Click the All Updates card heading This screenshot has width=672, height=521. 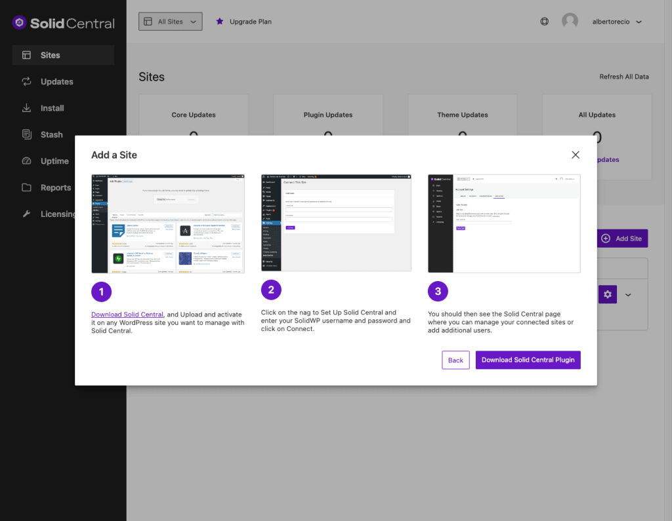(x=597, y=115)
